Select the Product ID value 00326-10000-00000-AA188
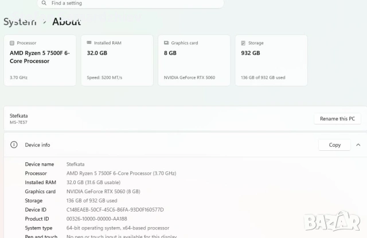The width and height of the screenshot is (367, 238). (x=97, y=219)
